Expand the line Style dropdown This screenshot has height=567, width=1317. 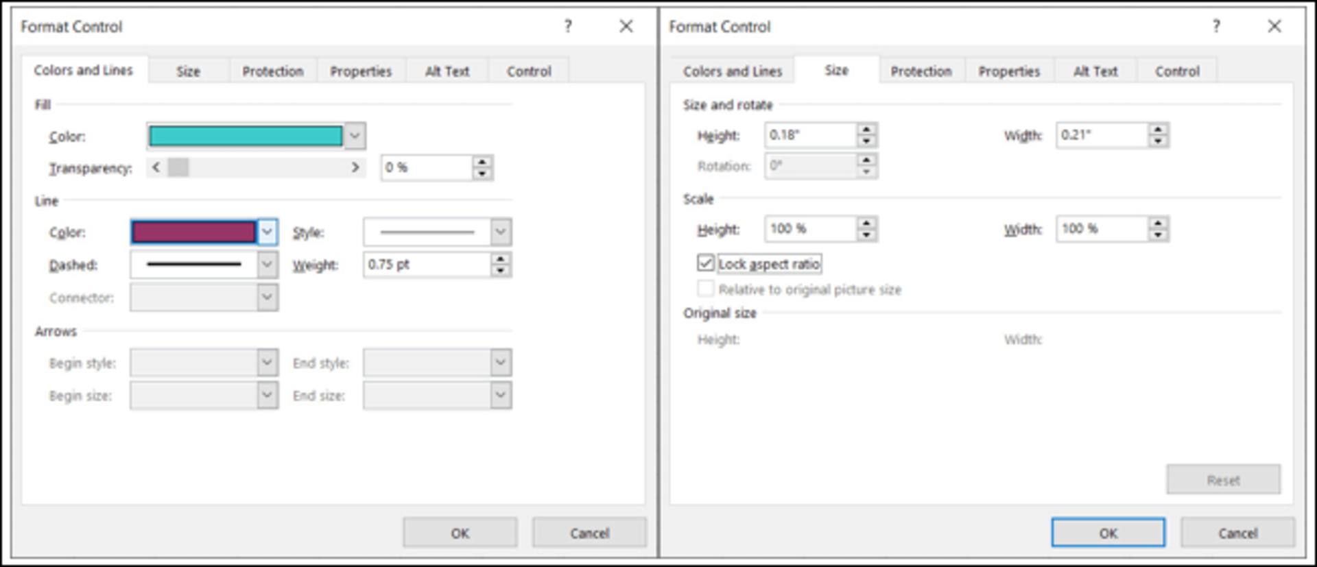pos(501,232)
